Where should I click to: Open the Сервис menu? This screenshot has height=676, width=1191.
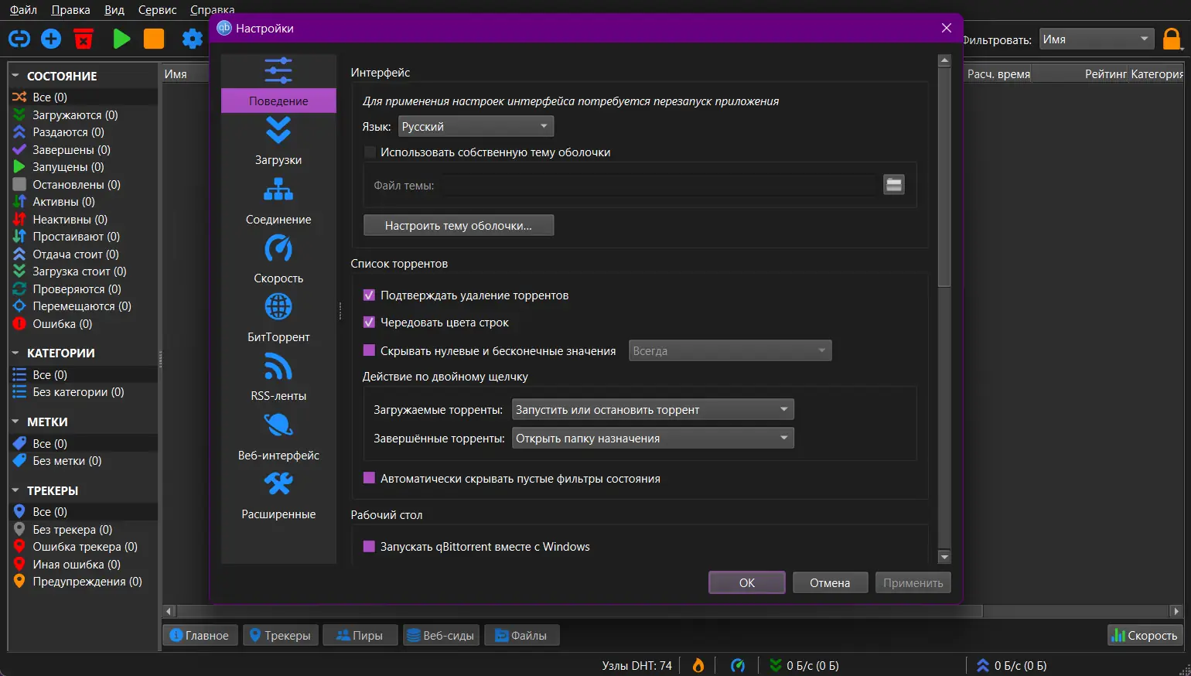point(157,10)
